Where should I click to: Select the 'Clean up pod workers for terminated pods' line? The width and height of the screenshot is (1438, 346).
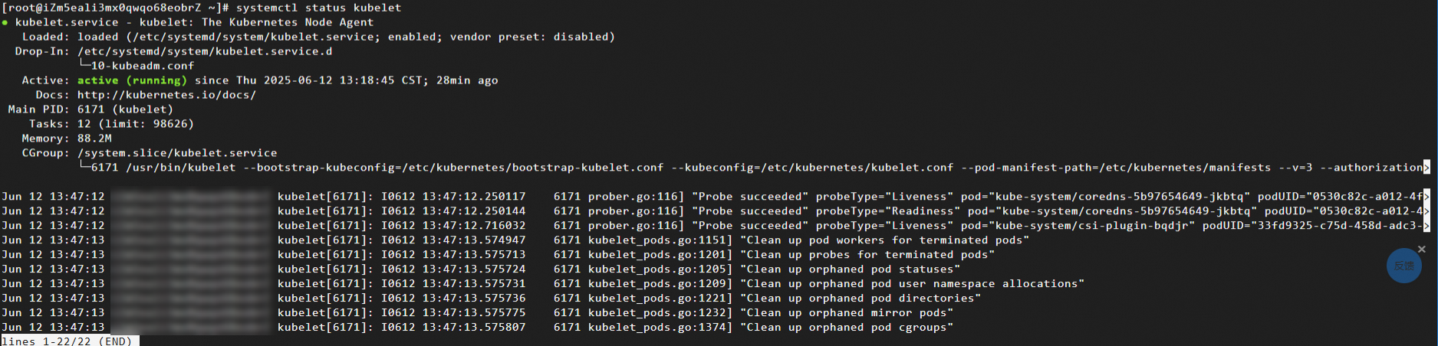(x=515, y=240)
